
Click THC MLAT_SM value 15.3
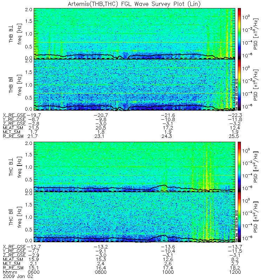point(101,259)
